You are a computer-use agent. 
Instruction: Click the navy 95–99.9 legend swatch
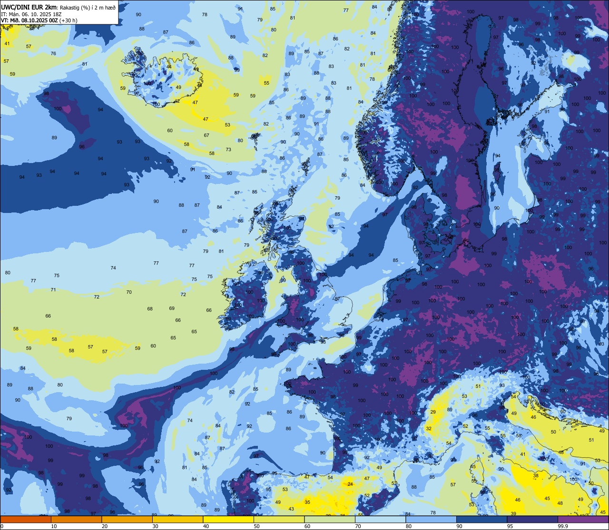tap(532, 519)
